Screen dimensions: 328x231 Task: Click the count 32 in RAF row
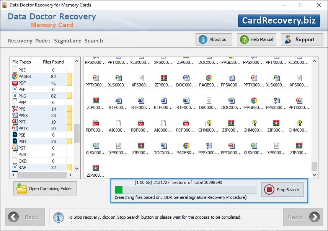click(x=53, y=168)
